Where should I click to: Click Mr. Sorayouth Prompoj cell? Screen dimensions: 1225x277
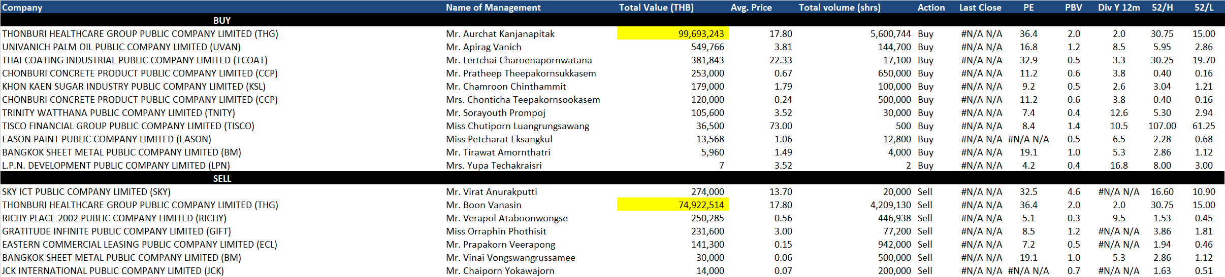click(496, 113)
